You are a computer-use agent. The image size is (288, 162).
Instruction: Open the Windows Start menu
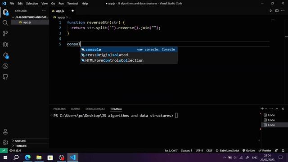click(x=5, y=157)
